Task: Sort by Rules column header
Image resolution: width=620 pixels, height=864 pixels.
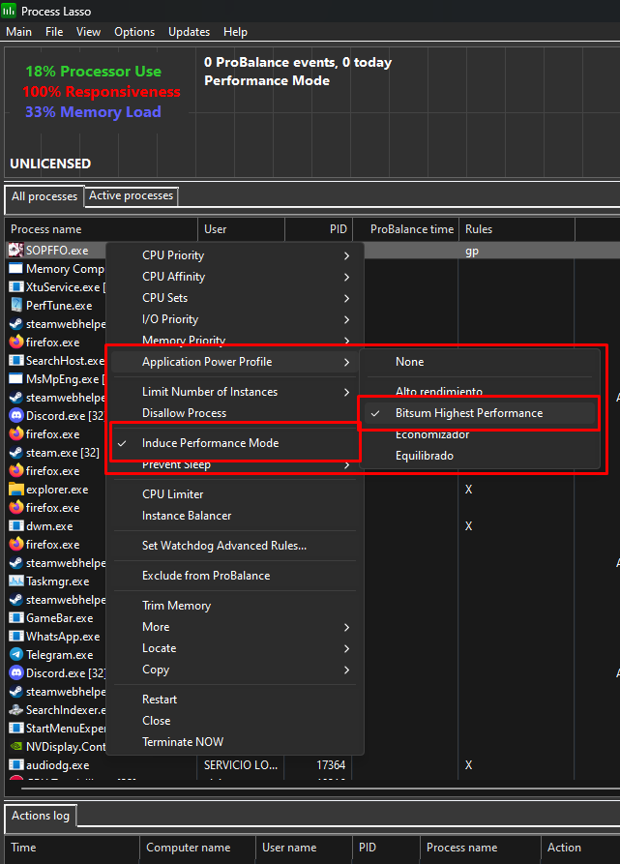Action: [517, 229]
